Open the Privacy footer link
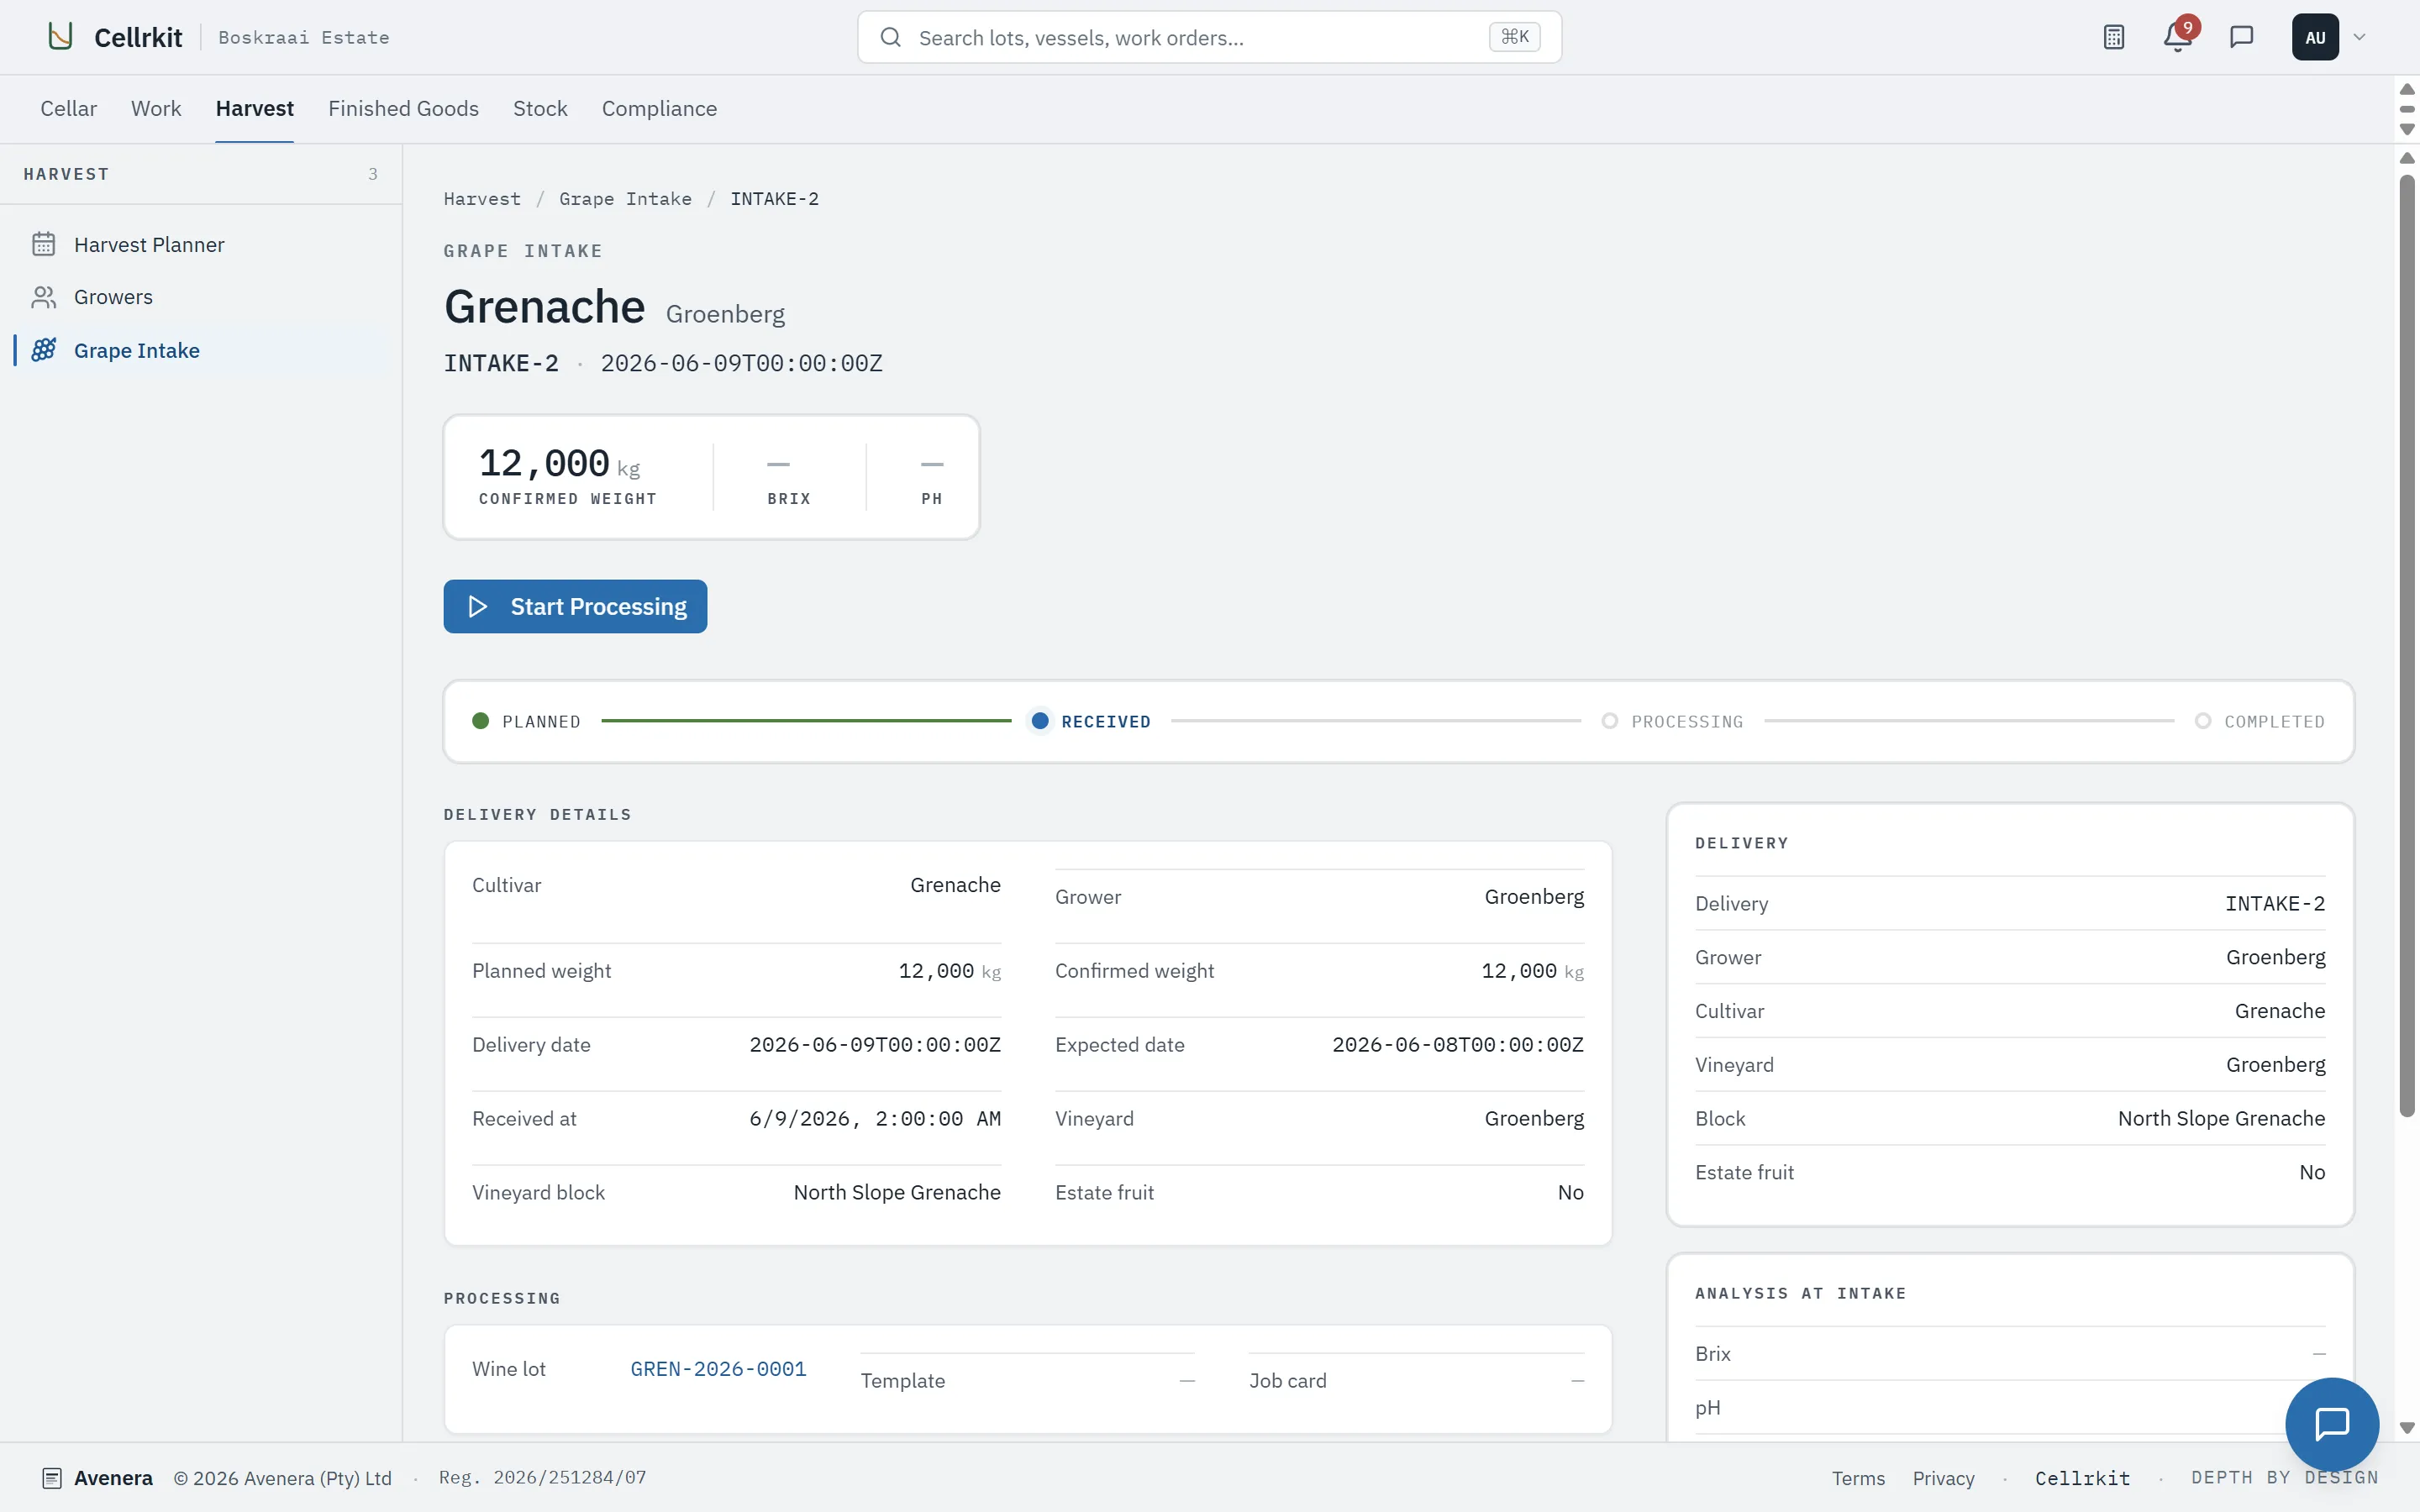This screenshot has height=1512, width=2420. coord(1943,1478)
